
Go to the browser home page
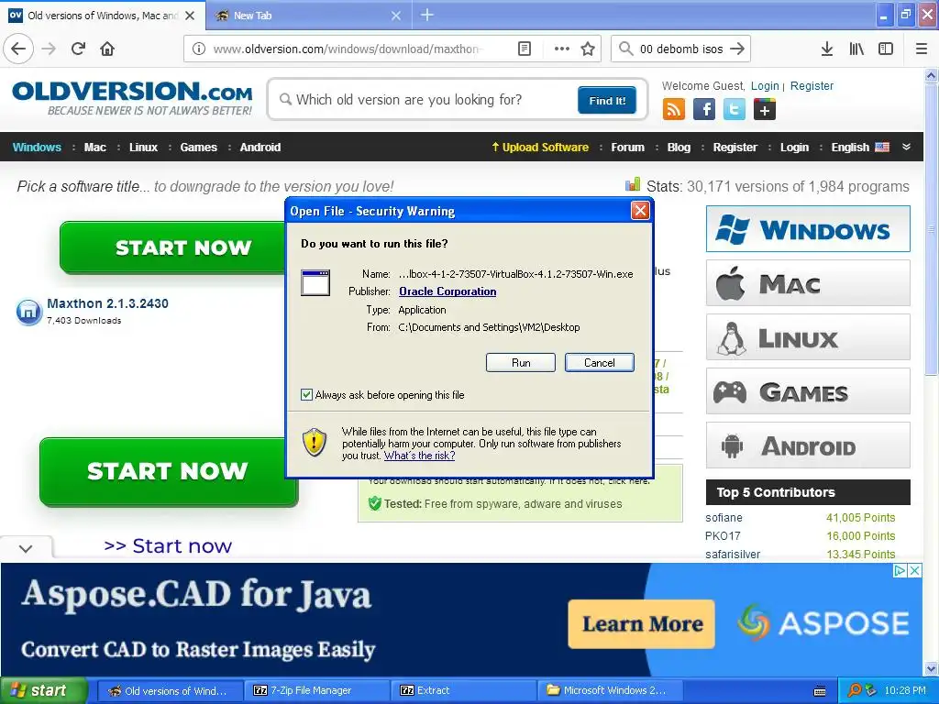(x=107, y=49)
